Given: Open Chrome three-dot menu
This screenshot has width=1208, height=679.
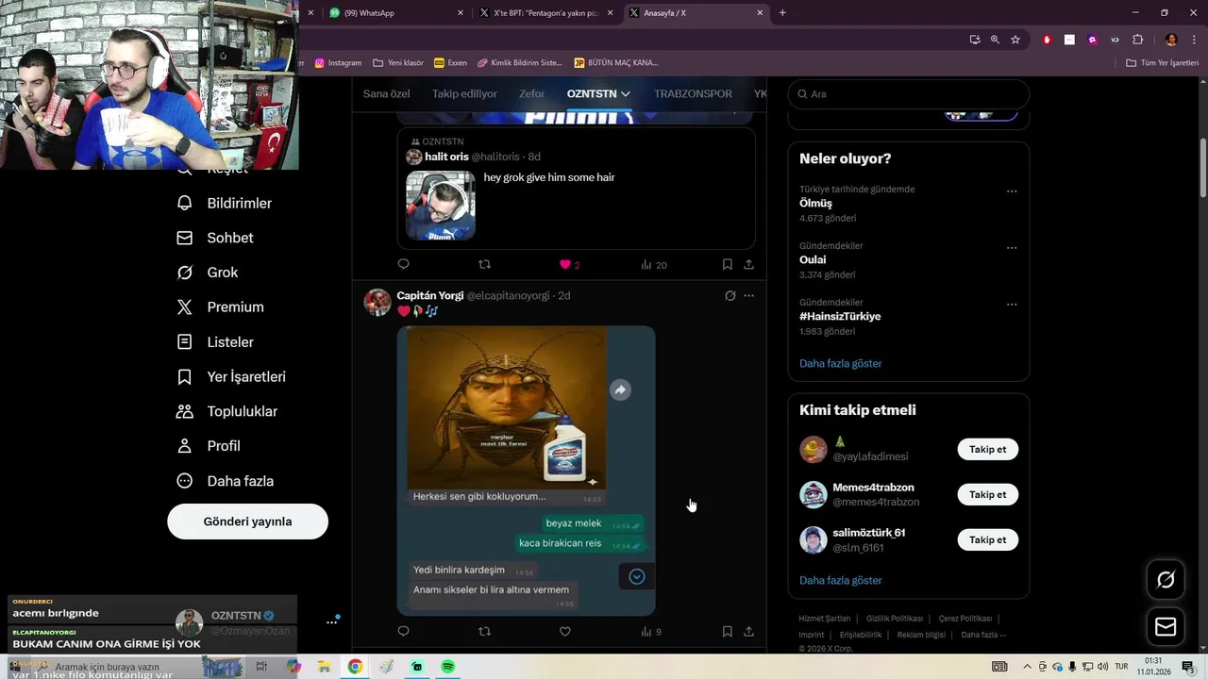Looking at the screenshot, I should point(1194,40).
